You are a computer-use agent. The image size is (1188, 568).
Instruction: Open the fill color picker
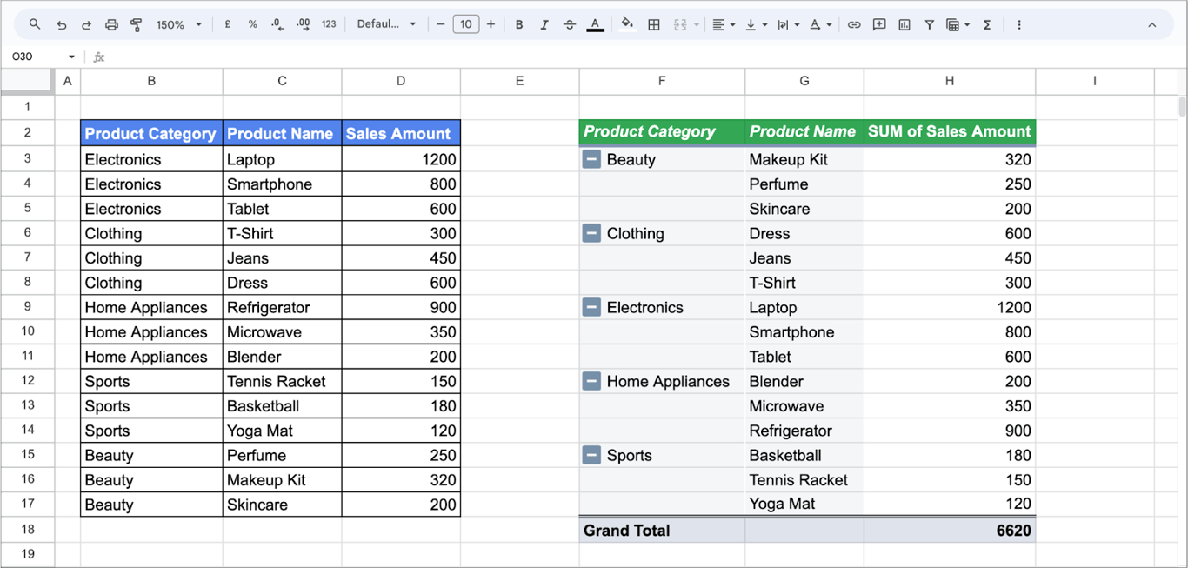[627, 24]
